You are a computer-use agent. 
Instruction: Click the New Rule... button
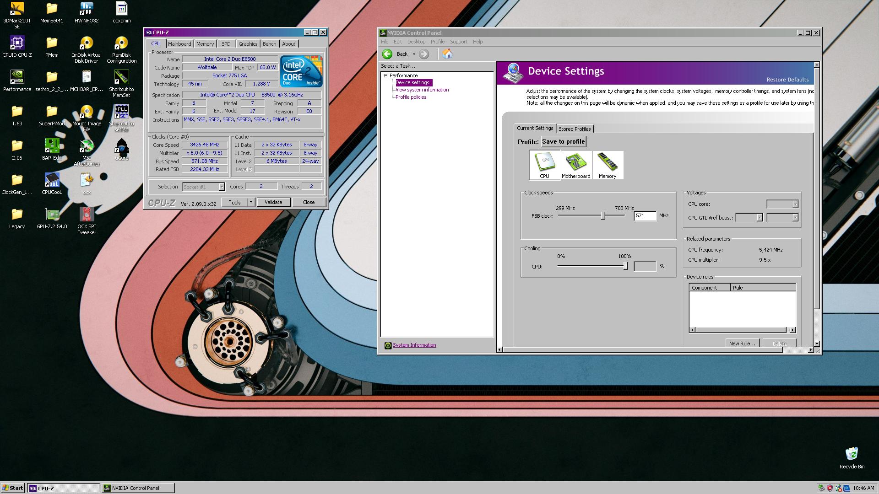click(x=742, y=344)
